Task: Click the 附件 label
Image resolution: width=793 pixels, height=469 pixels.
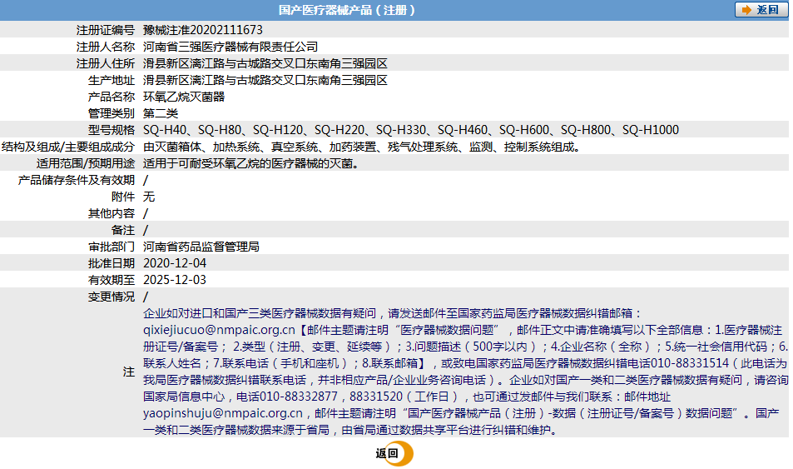Action: click(123, 197)
